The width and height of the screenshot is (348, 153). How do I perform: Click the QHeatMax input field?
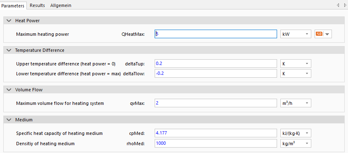tap(216, 34)
